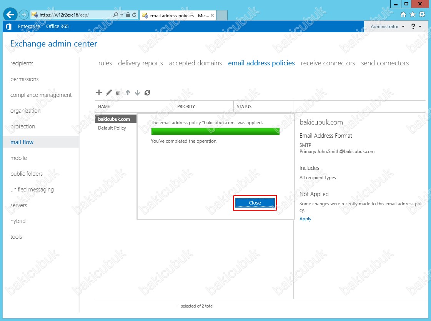Viewport: 431px width, 321px height.
Task: Click the Apply link
Action: [305, 219]
